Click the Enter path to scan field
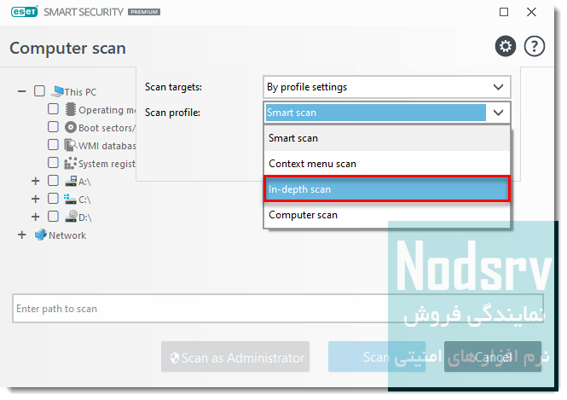The image size is (567, 400). (278, 309)
